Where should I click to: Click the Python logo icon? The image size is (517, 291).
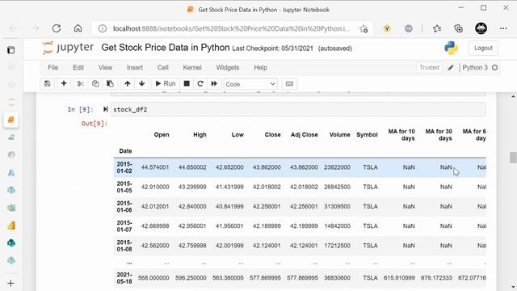tap(451, 48)
